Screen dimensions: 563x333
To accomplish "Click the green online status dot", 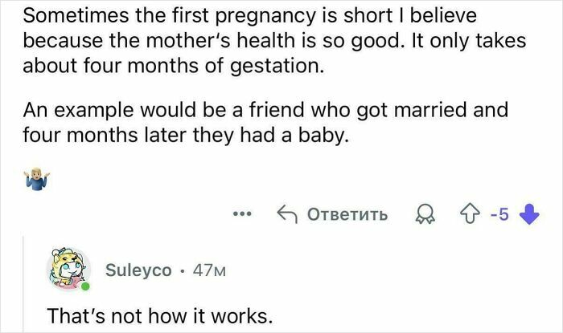I will 84,286.
